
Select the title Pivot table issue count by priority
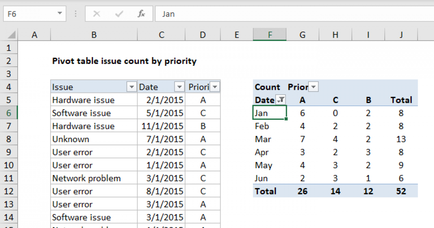pos(124,61)
